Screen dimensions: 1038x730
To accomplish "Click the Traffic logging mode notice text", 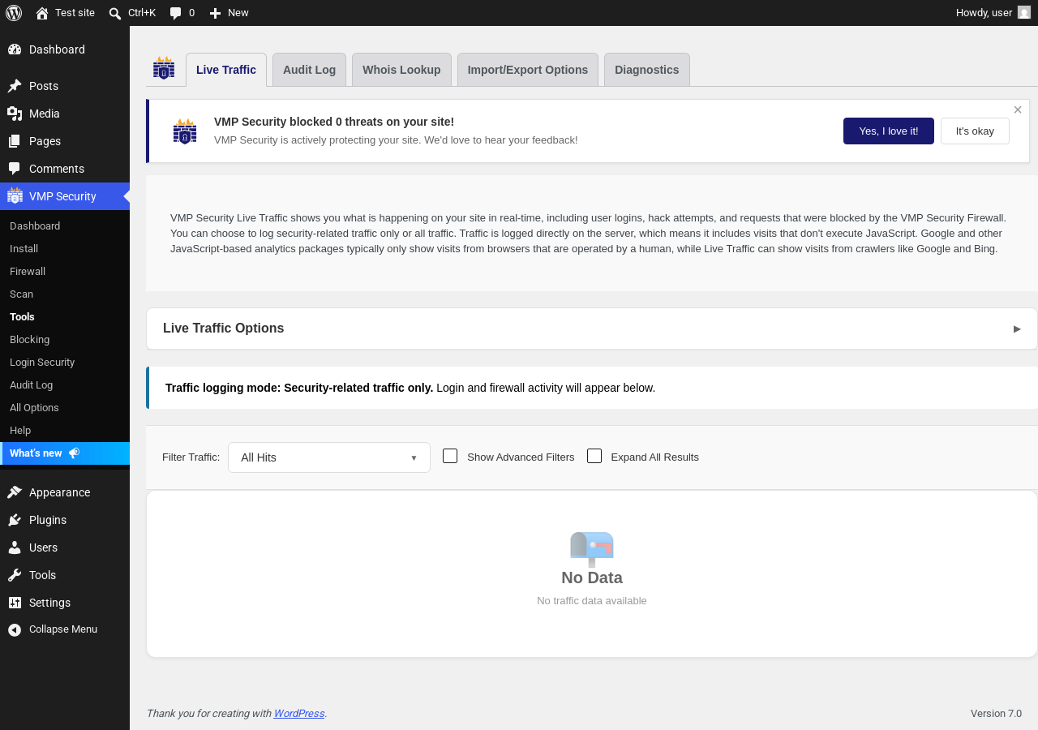I will 410,388.
